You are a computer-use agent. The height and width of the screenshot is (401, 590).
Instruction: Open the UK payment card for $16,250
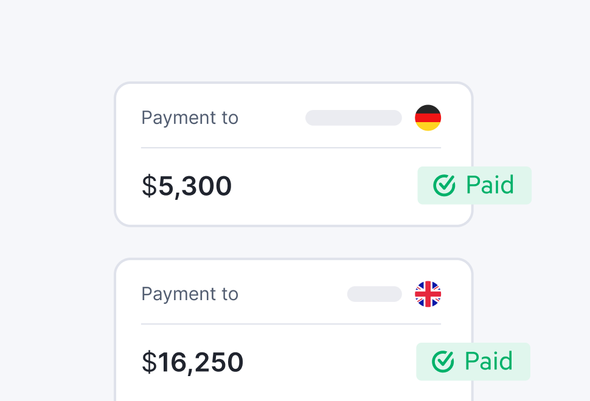point(294,329)
